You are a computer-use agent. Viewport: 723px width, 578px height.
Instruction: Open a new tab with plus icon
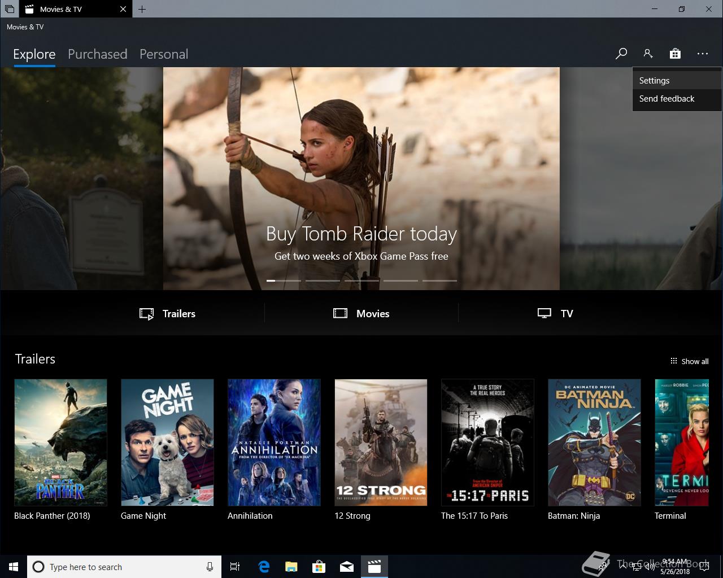click(142, 9)
